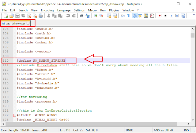Open the Run menu
Image resolution: width=196 pixels, height=133 pixels.
(103, 10)
